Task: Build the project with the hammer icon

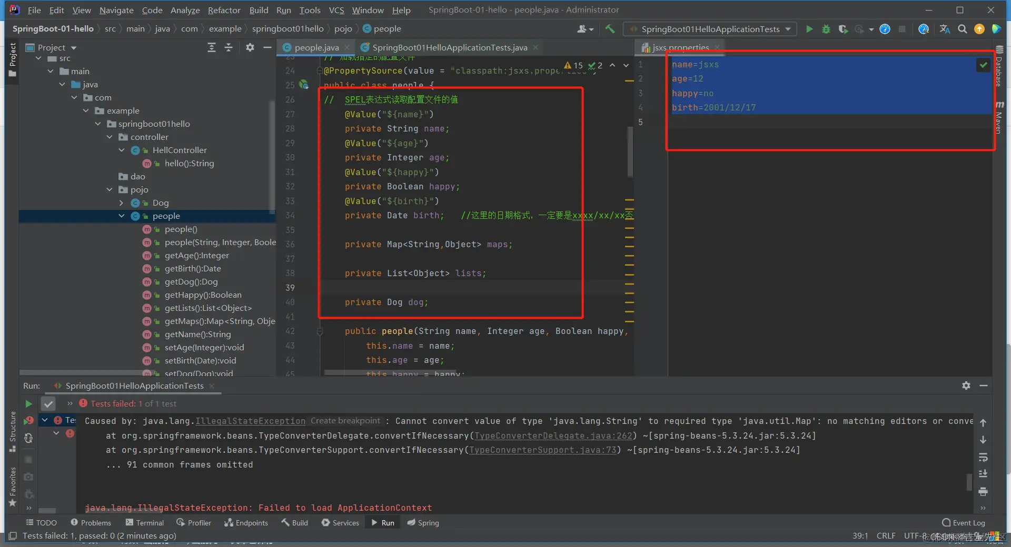Action: click(610, 29)
